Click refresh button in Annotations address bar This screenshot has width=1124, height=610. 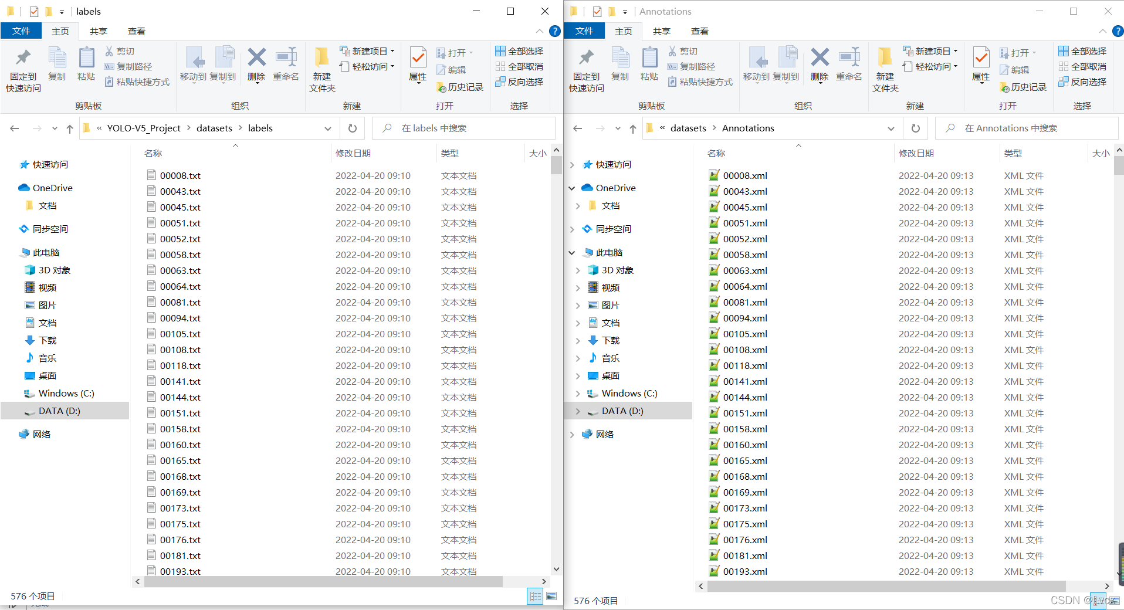click(x=916, y=128)
